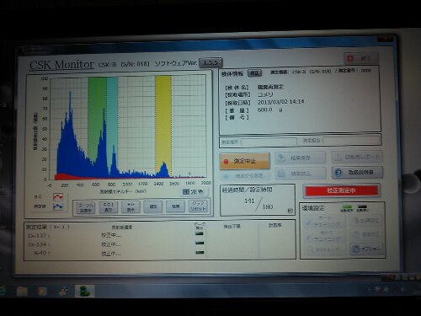Stop measurement with the 測定中止 button
This screenshot has height=316, width=421.
tap(245, 161)
